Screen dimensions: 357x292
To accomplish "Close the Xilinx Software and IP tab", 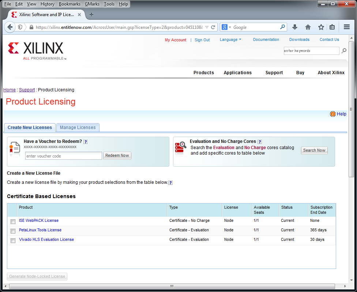I will [x=79, y=15].
